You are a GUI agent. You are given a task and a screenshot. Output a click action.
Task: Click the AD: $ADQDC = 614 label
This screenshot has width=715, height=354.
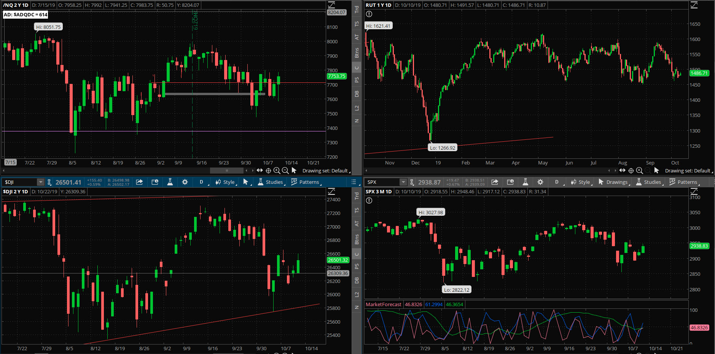25,15
